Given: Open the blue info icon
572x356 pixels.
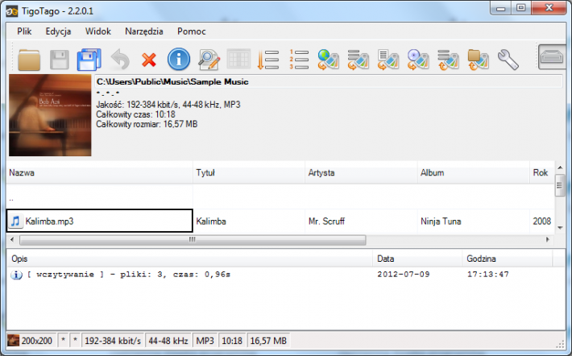Looking at the screenshot, I should (x=179, y=59).
